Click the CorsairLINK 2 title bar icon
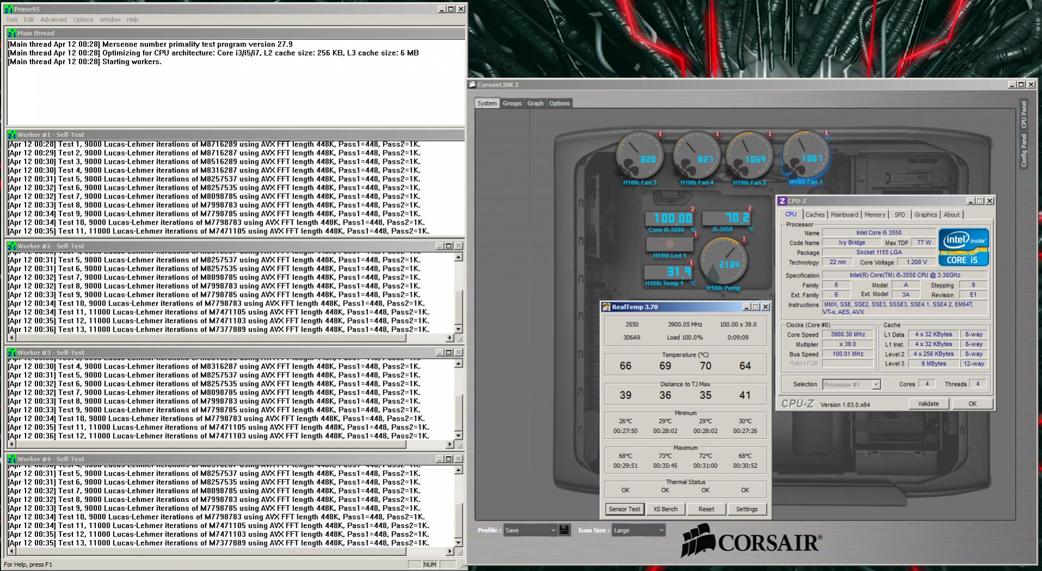 coord(473,85)
